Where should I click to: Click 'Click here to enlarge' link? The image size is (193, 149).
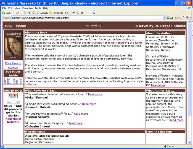tap(13, 65)
